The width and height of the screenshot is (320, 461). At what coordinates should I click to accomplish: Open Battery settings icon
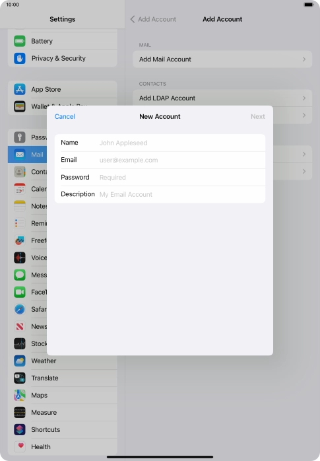coord(20,41)
